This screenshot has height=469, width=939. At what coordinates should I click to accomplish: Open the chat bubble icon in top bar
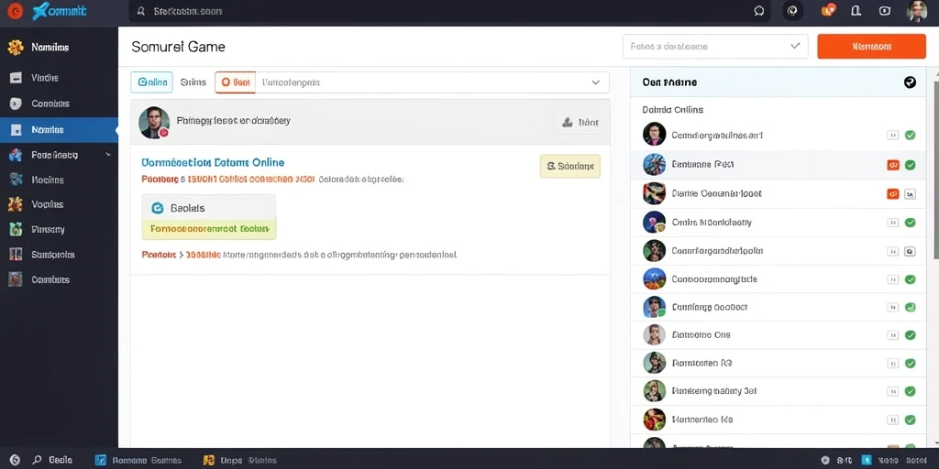point(759,11)
